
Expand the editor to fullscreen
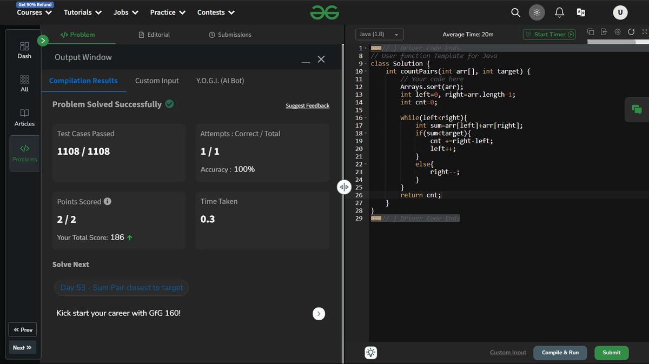(644, 32)
